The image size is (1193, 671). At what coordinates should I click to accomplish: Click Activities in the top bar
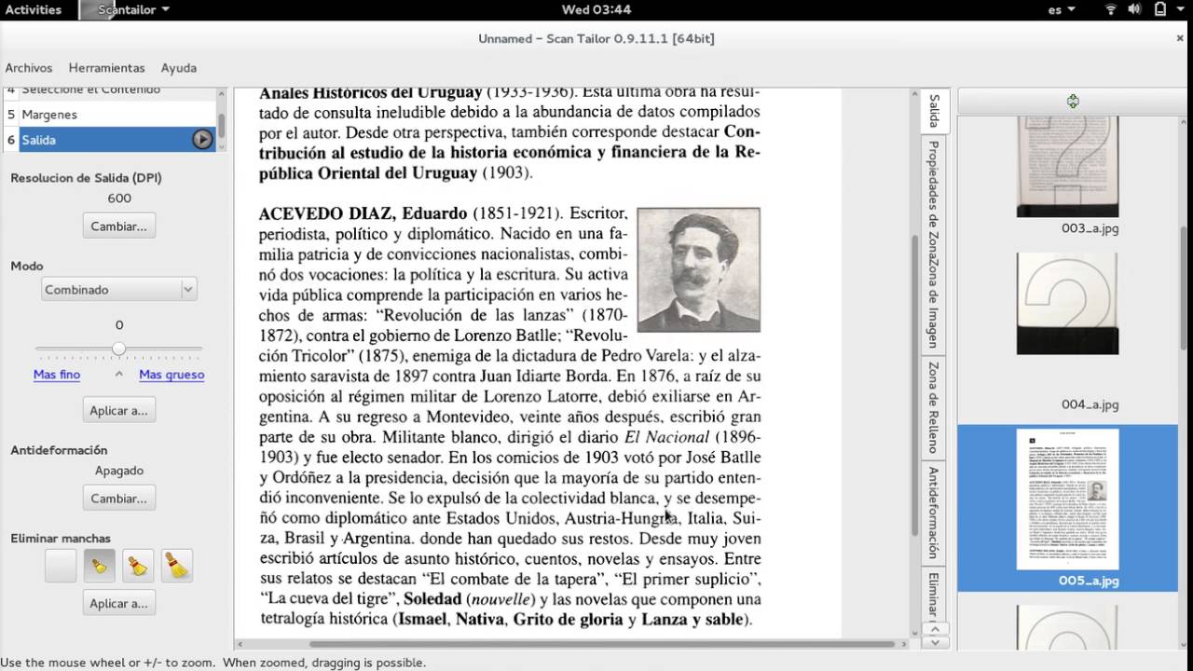tap(33, 9)
